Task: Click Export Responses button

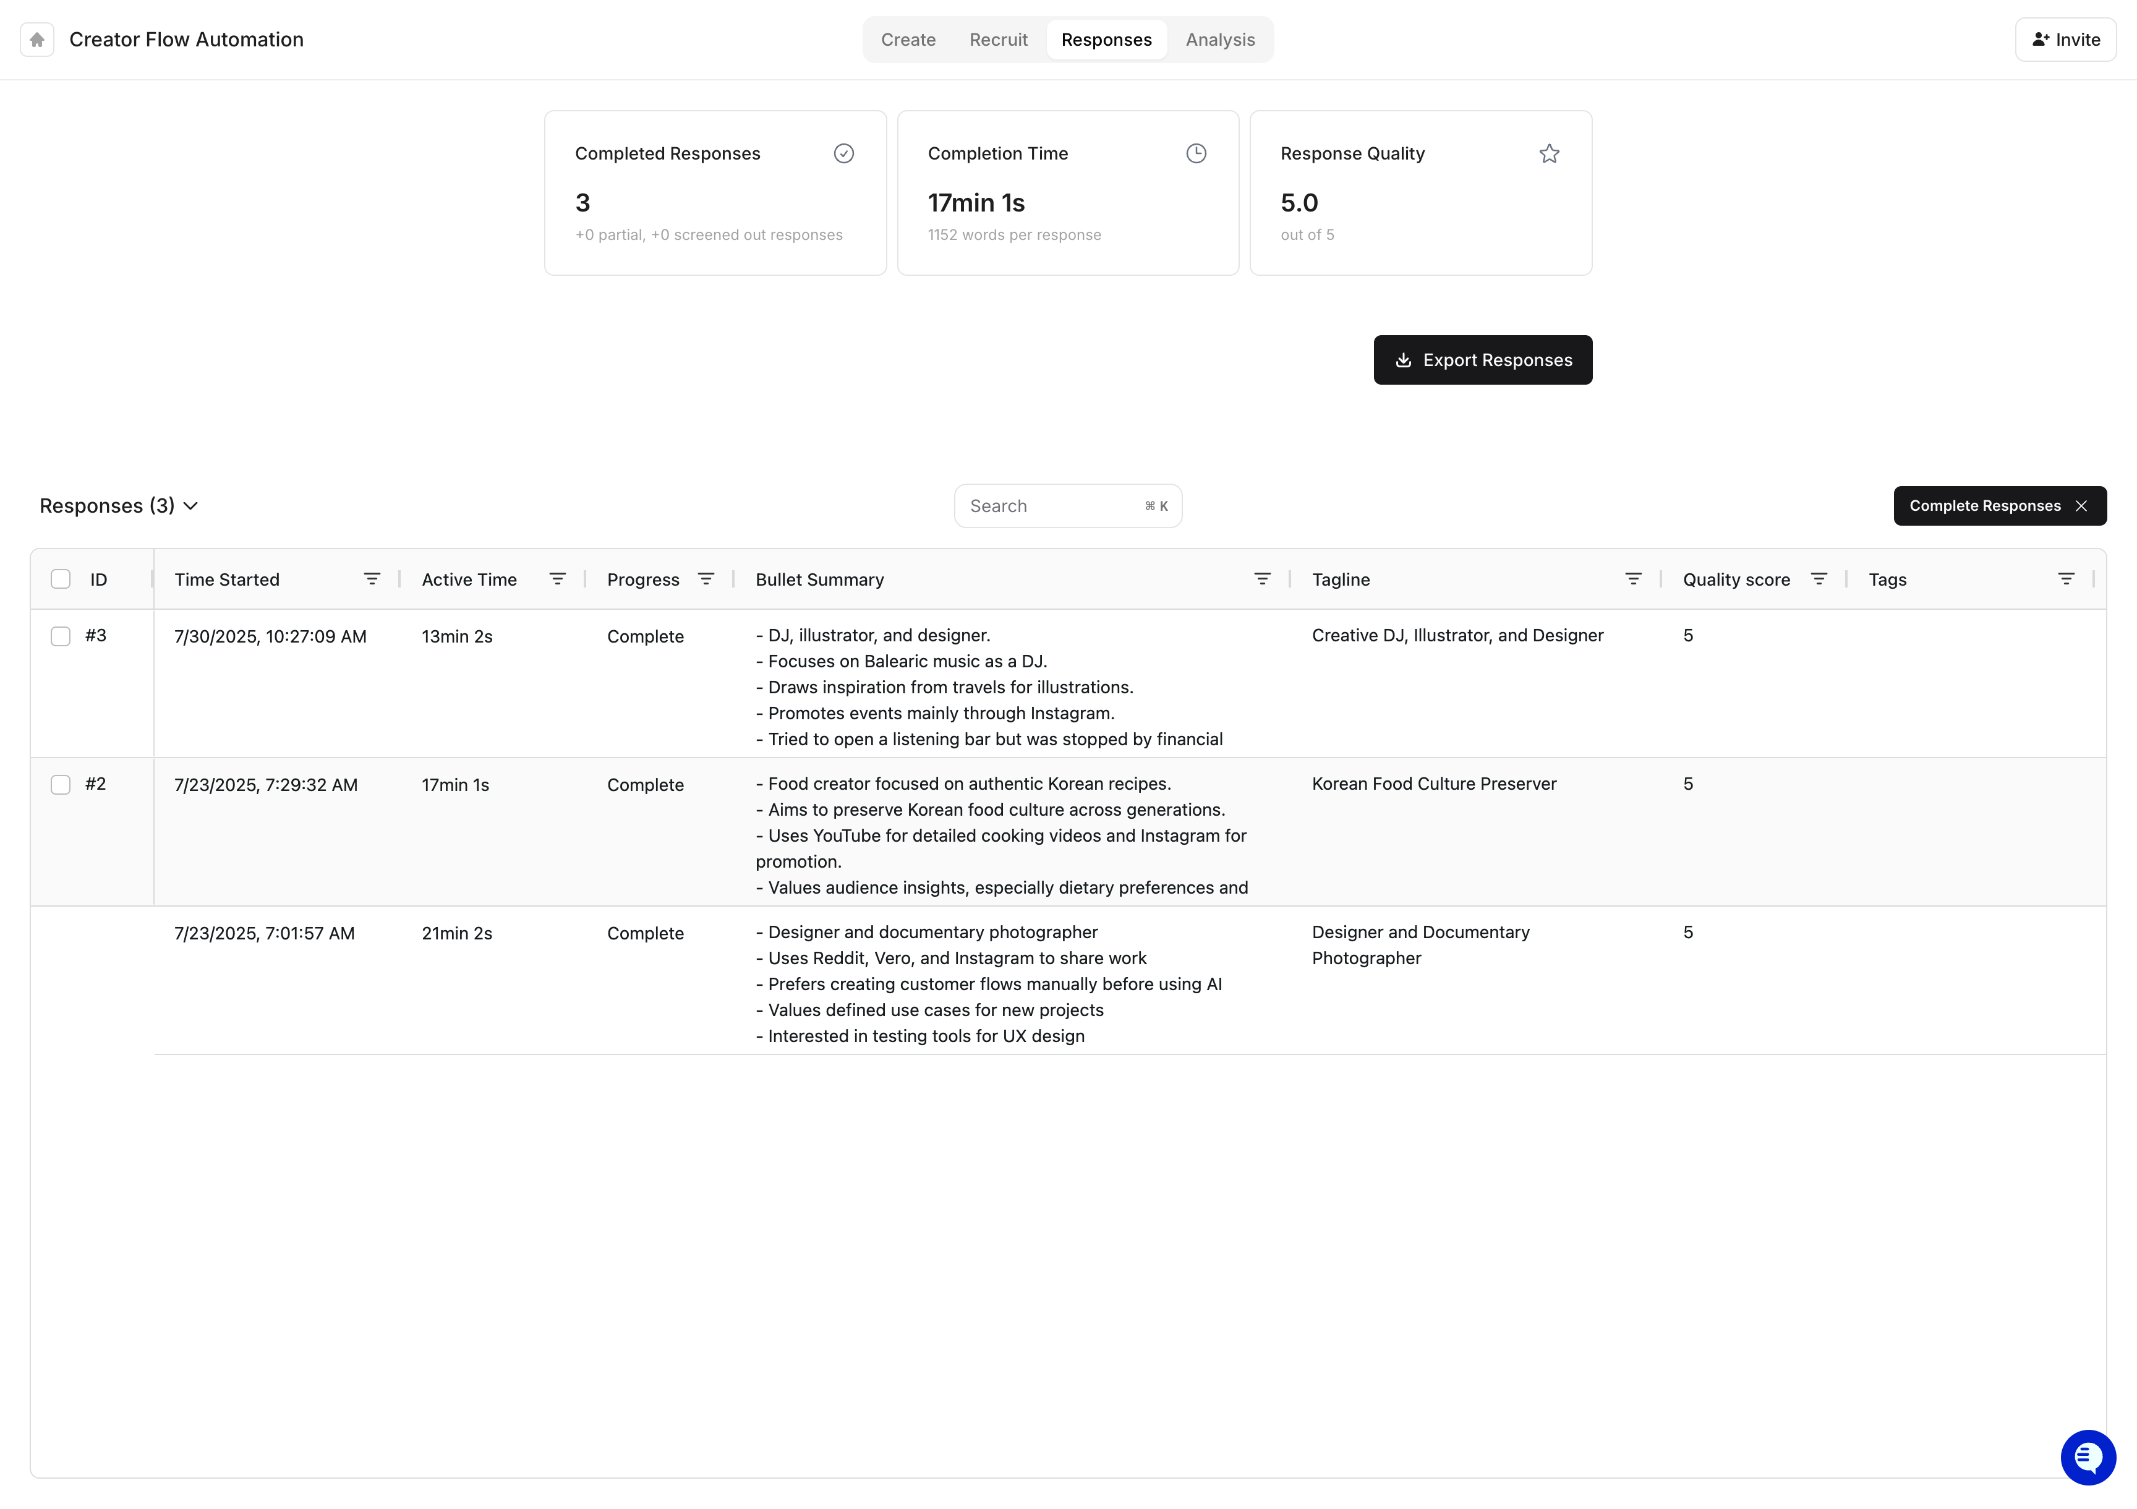Action: [1483, 361]
